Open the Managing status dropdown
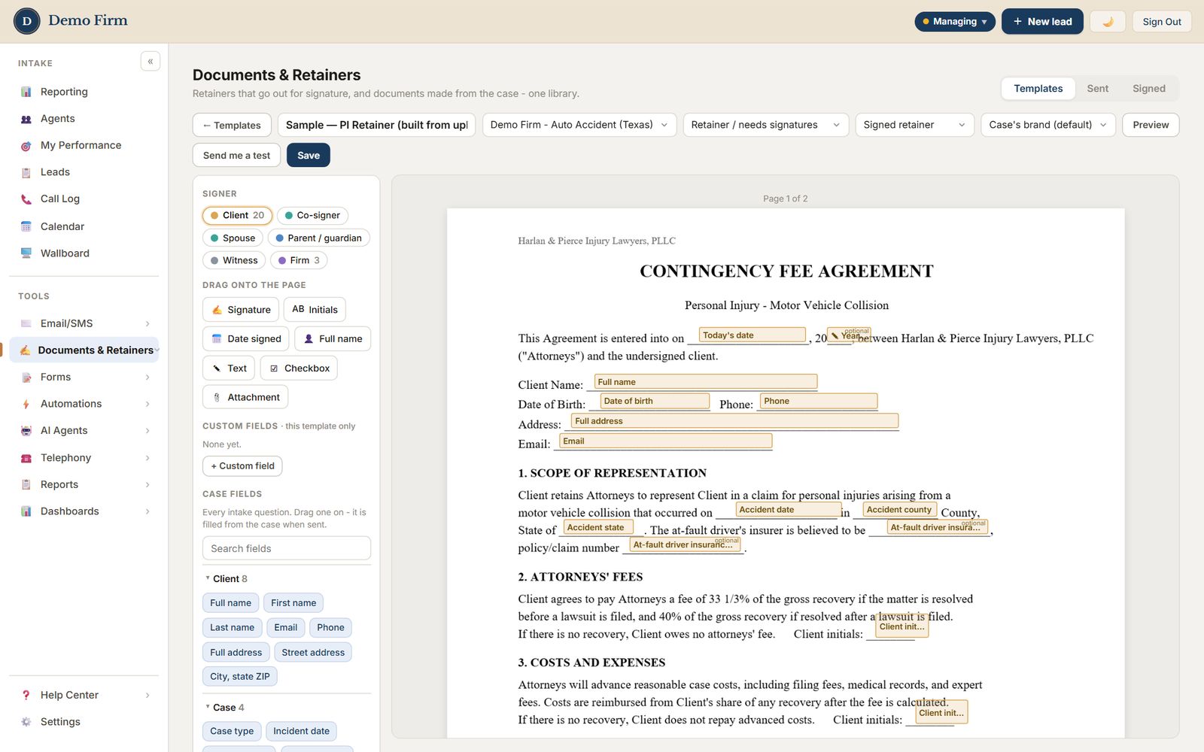 tap(955, 21)
